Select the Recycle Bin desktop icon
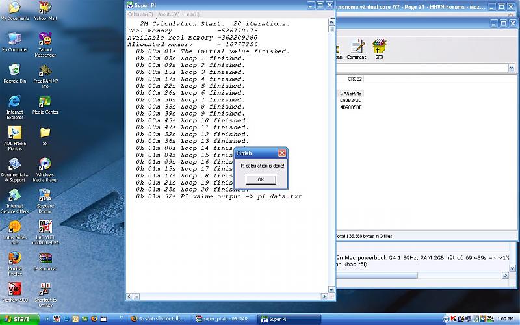 point(14,70)
